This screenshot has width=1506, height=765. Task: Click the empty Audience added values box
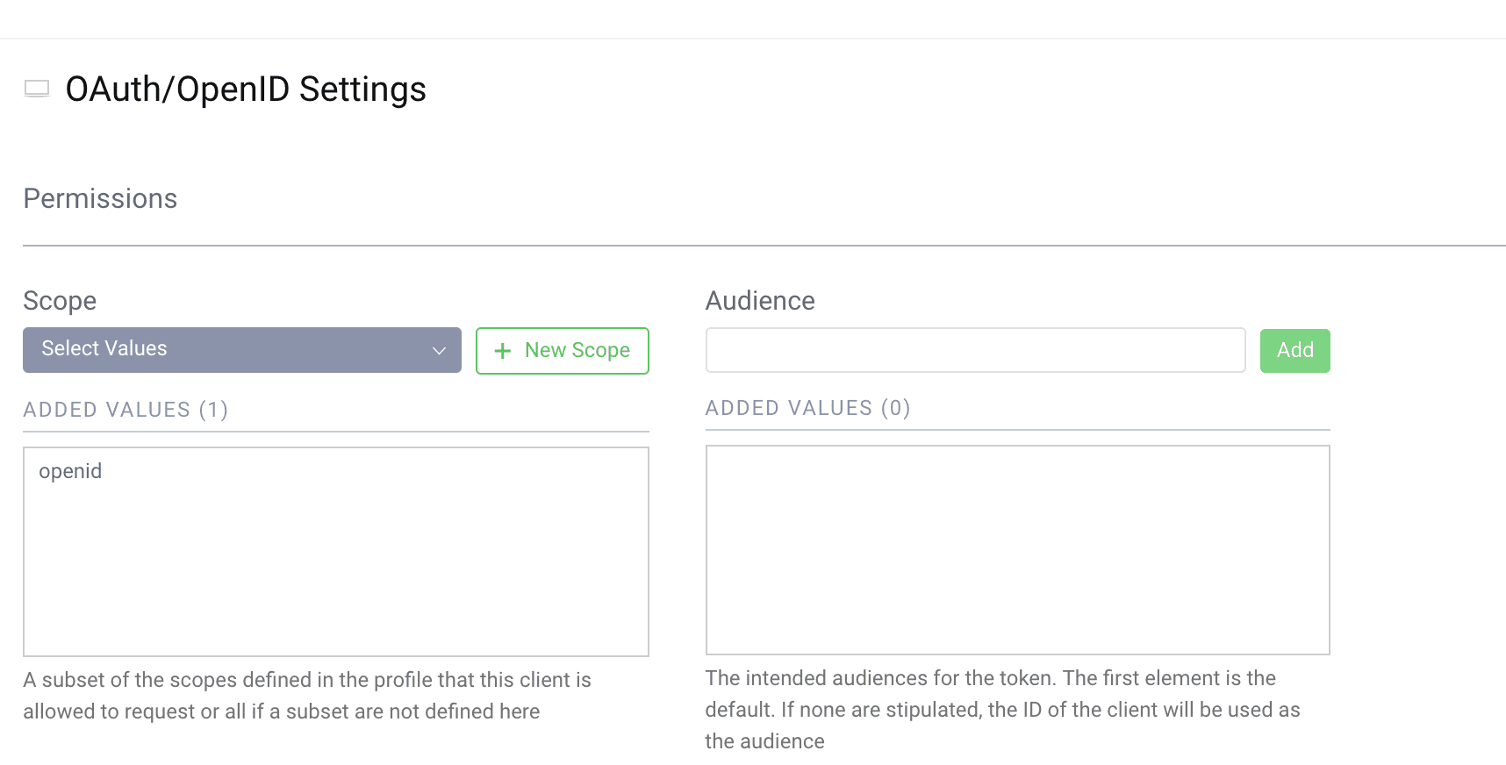coord(1017,550)
